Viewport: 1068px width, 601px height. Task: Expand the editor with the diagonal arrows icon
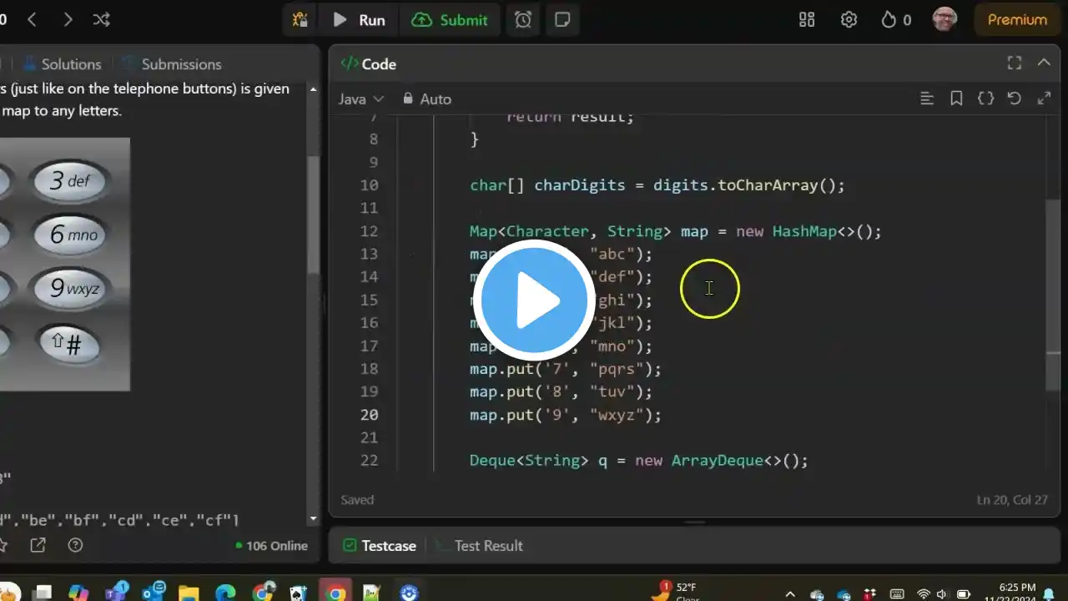point(1044,98)
